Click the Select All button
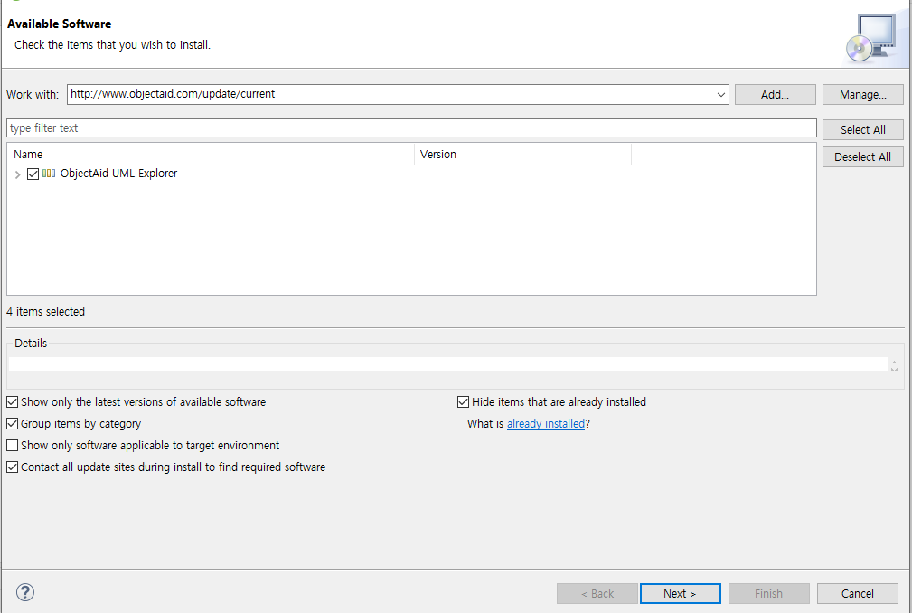Viewport: 912px width, 613px height. (862, 129)
